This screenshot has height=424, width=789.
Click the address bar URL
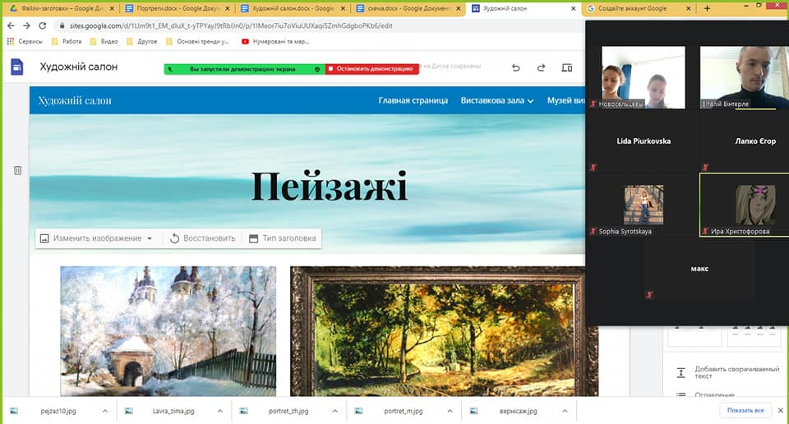(231, 25)
